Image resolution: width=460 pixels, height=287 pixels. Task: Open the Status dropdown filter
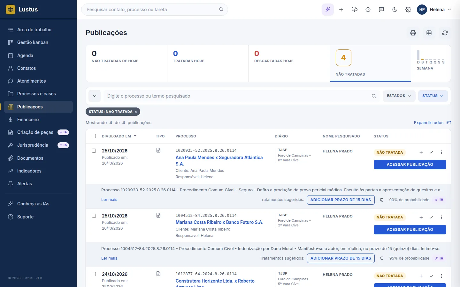(433, 96)
